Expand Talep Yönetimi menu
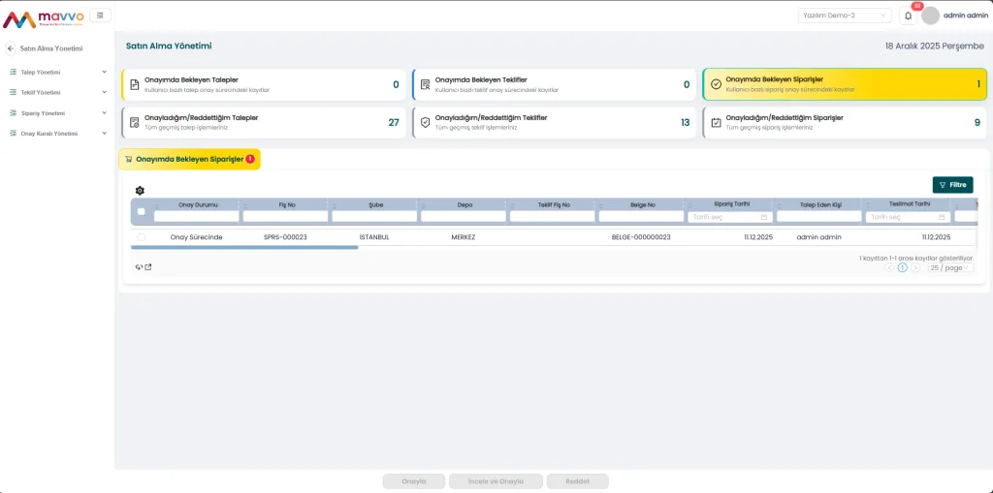 [105, 72]
